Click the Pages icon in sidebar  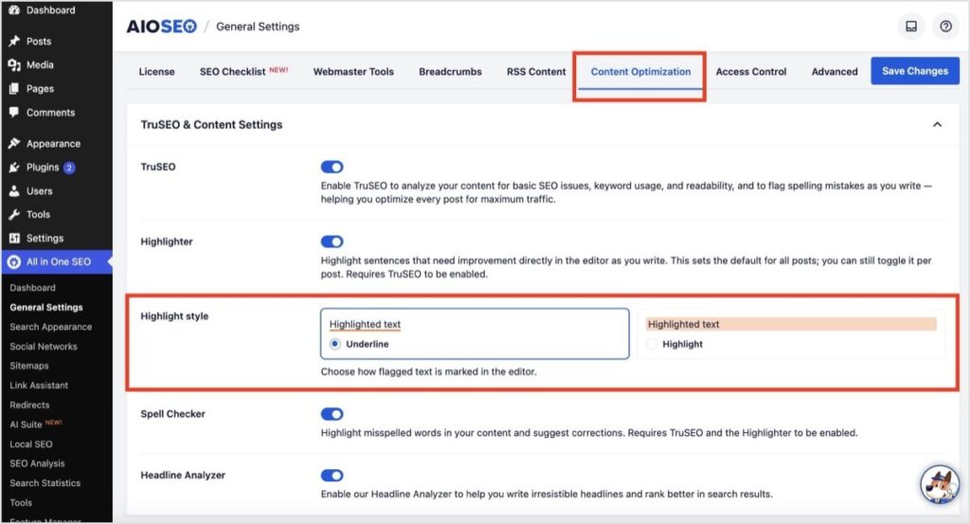pos(13,88)
